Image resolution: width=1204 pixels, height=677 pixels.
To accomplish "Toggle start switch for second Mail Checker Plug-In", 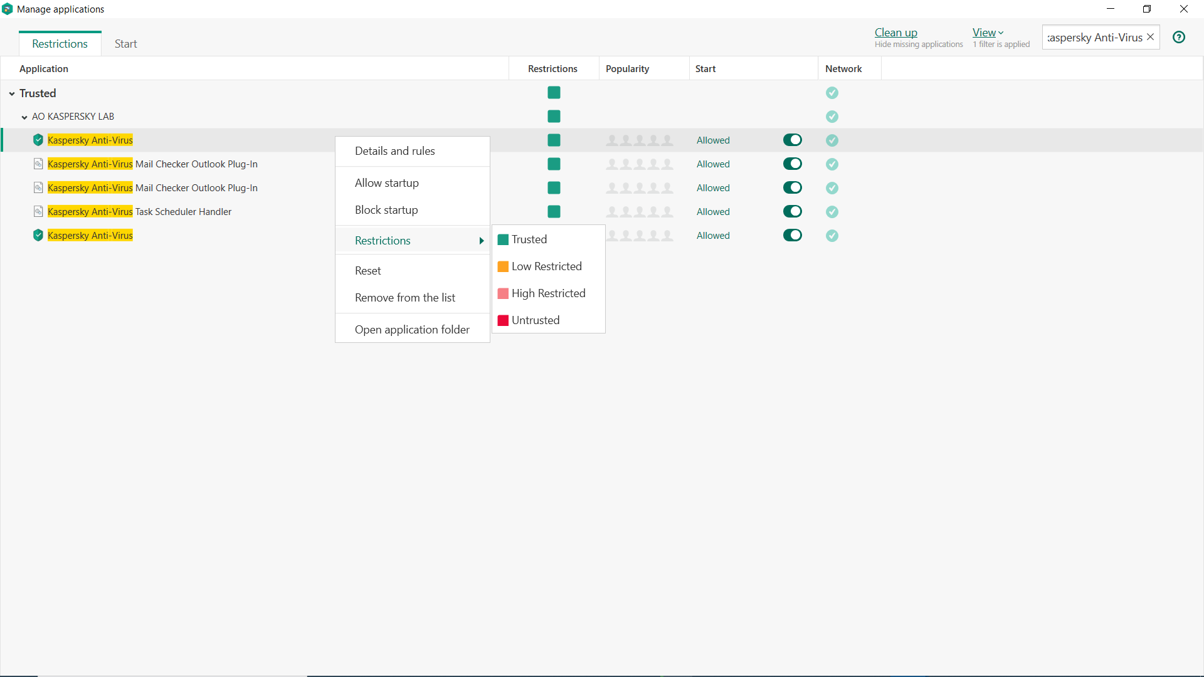I will (793, 187).
